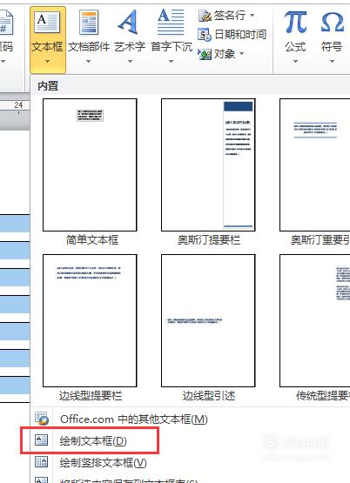Screen dimensions: 350x483
Task: Select the 边线型引述 thumbnail
Action: coord(208,320)
